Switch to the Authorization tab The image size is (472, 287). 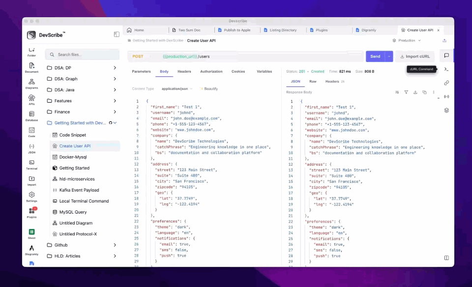tap(211, 71)
